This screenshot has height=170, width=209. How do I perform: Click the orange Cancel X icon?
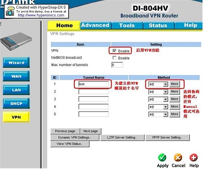tap(178, 157)
